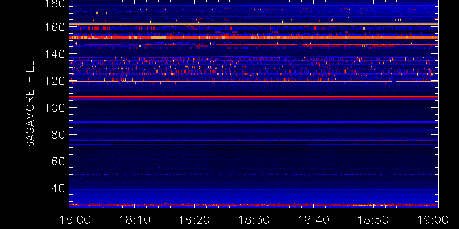Click the 19:00 time axis label
This screenshot has width=459, height=229.
click(433, 220)
